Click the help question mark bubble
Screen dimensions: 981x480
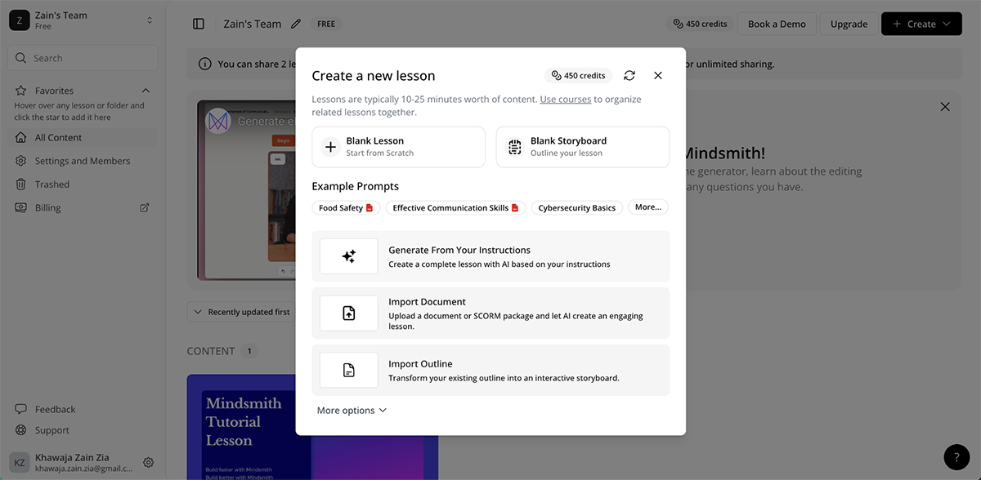(x=956, y=457)
